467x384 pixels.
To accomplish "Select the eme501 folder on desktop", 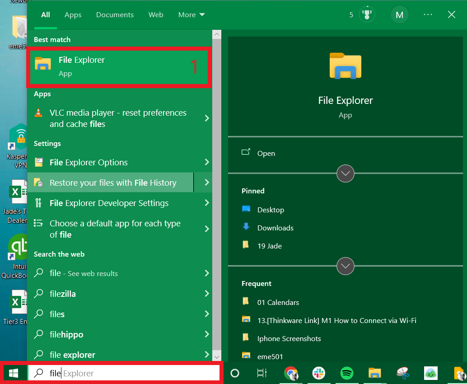I will pyautogui.click(x=19, y=33).
